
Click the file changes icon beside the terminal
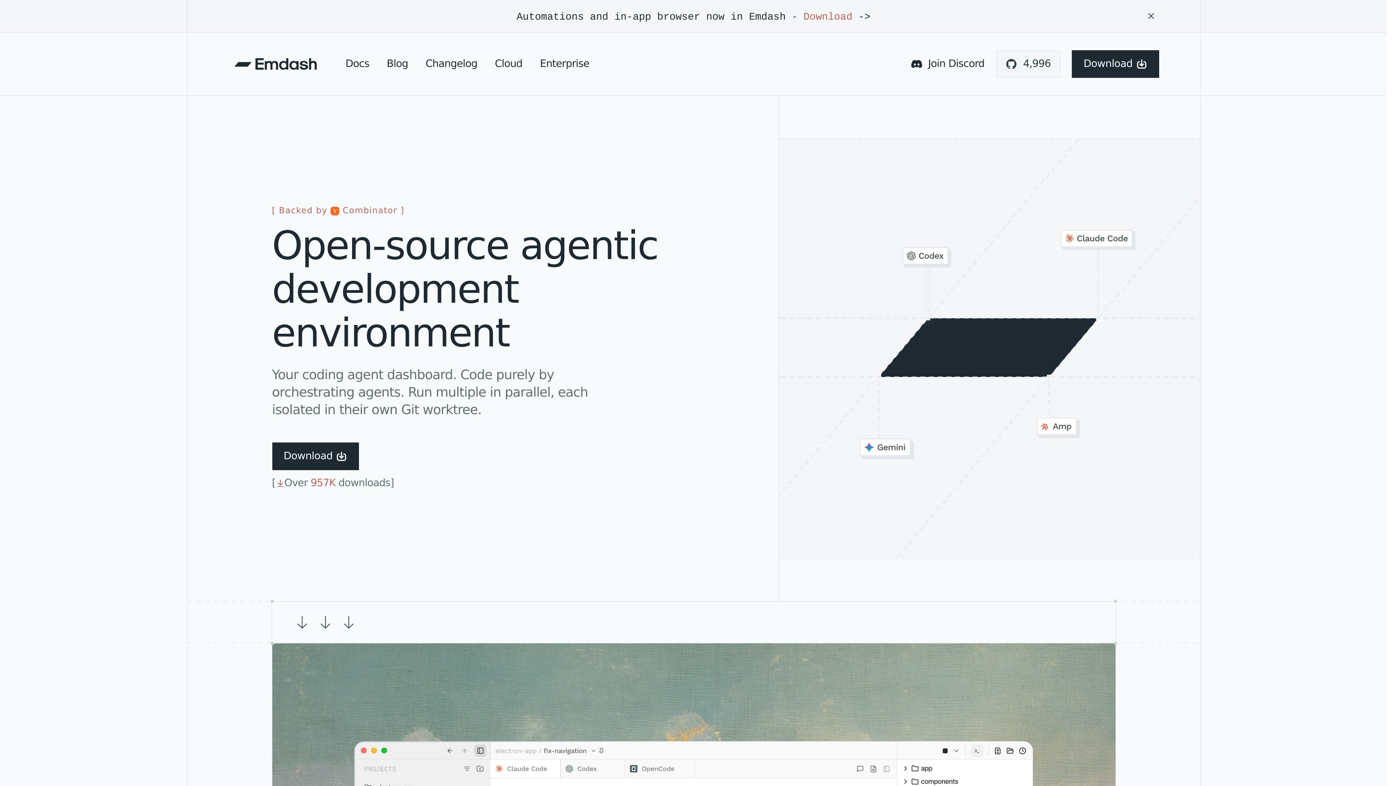(x=998, y=751)
